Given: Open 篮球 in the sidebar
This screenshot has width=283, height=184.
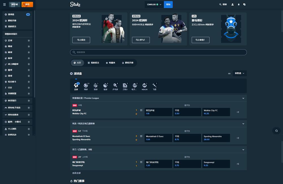Looking at the screenshot, I should pyautogui.click(x=17, y=70).
